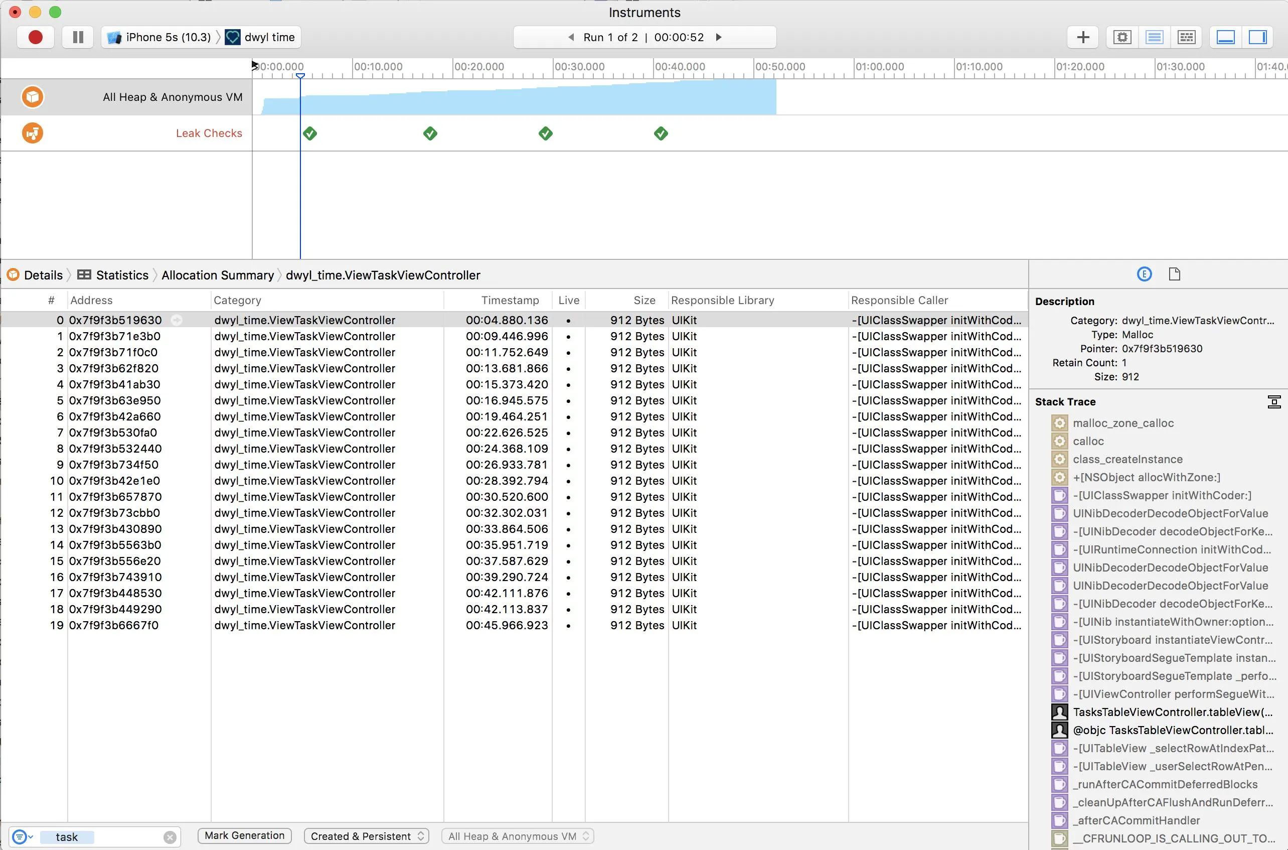Image resolution: width=1288 pixels, height=850 pixels.
Task: Click Stack Trace collapse frames icon
Action: (x=1274, y=402)
